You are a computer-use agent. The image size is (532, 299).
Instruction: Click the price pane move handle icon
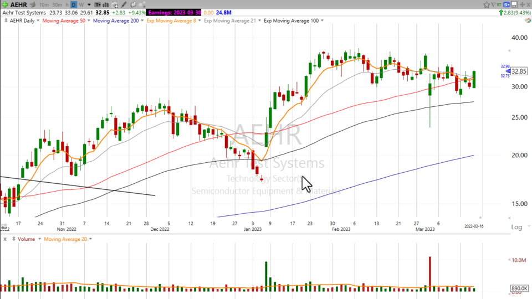(x=6, y=20)
